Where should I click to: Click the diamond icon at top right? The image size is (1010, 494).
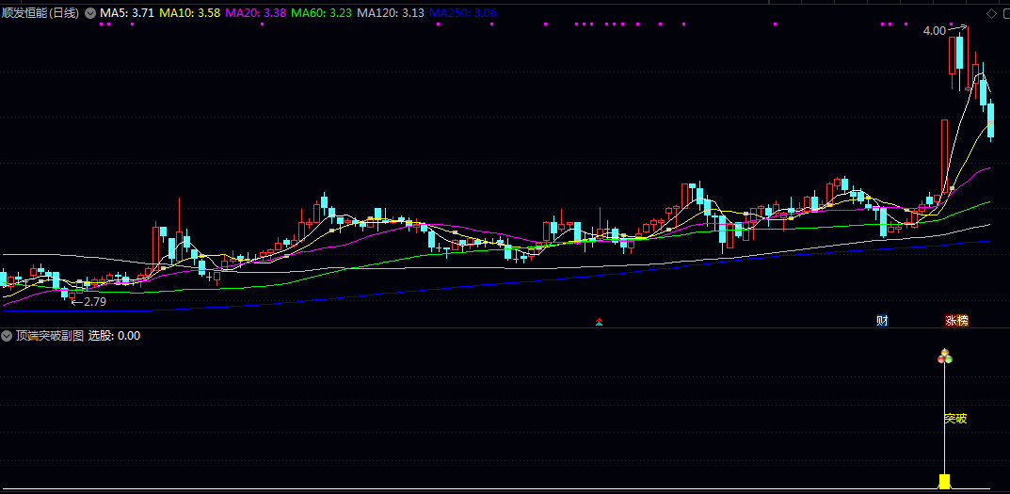click(x=991, y=13)
